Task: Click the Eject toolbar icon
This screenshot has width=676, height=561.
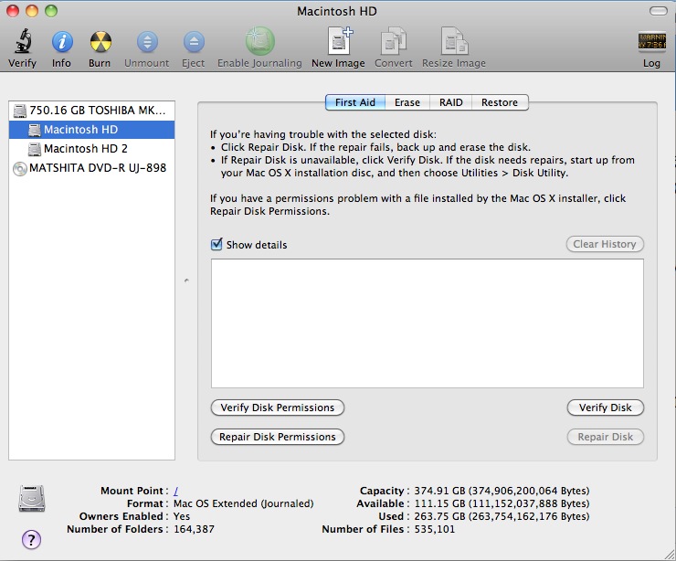Action: click(194, 42)
